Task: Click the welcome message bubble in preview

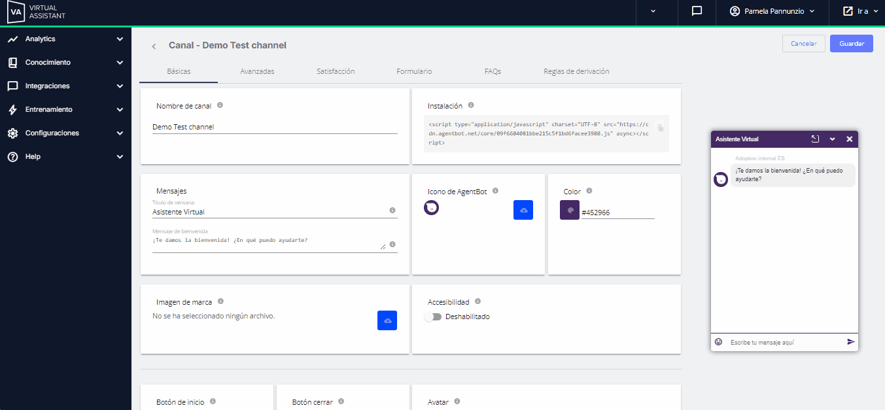Action: (x=793, y=175)
